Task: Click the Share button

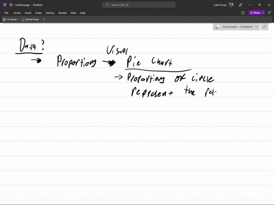Action: coord(255,13)
